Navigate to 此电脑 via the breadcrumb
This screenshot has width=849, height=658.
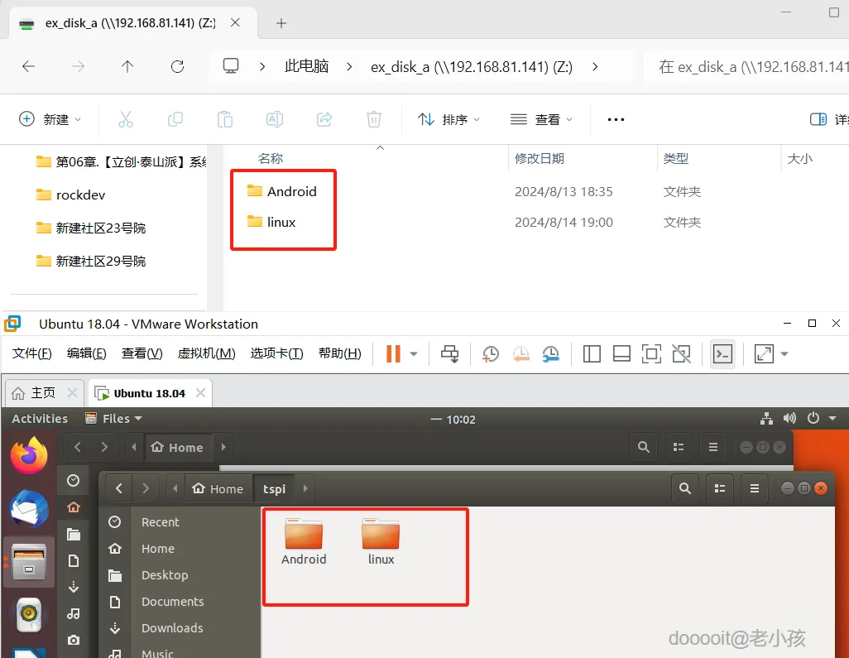point(306,67)
